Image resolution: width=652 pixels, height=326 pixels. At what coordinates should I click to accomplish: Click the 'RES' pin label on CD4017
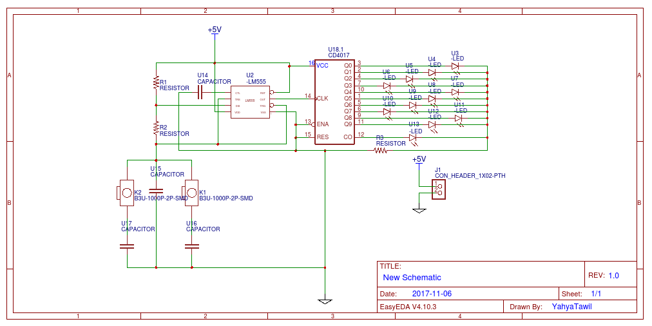coord(323,137)
